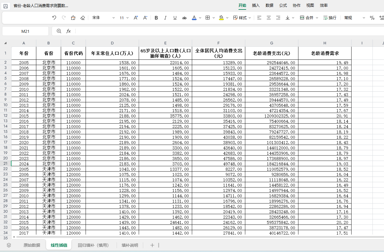The image size is (384, 252).
Task: Click the select-all corner triangle
Action: [5, 43]
